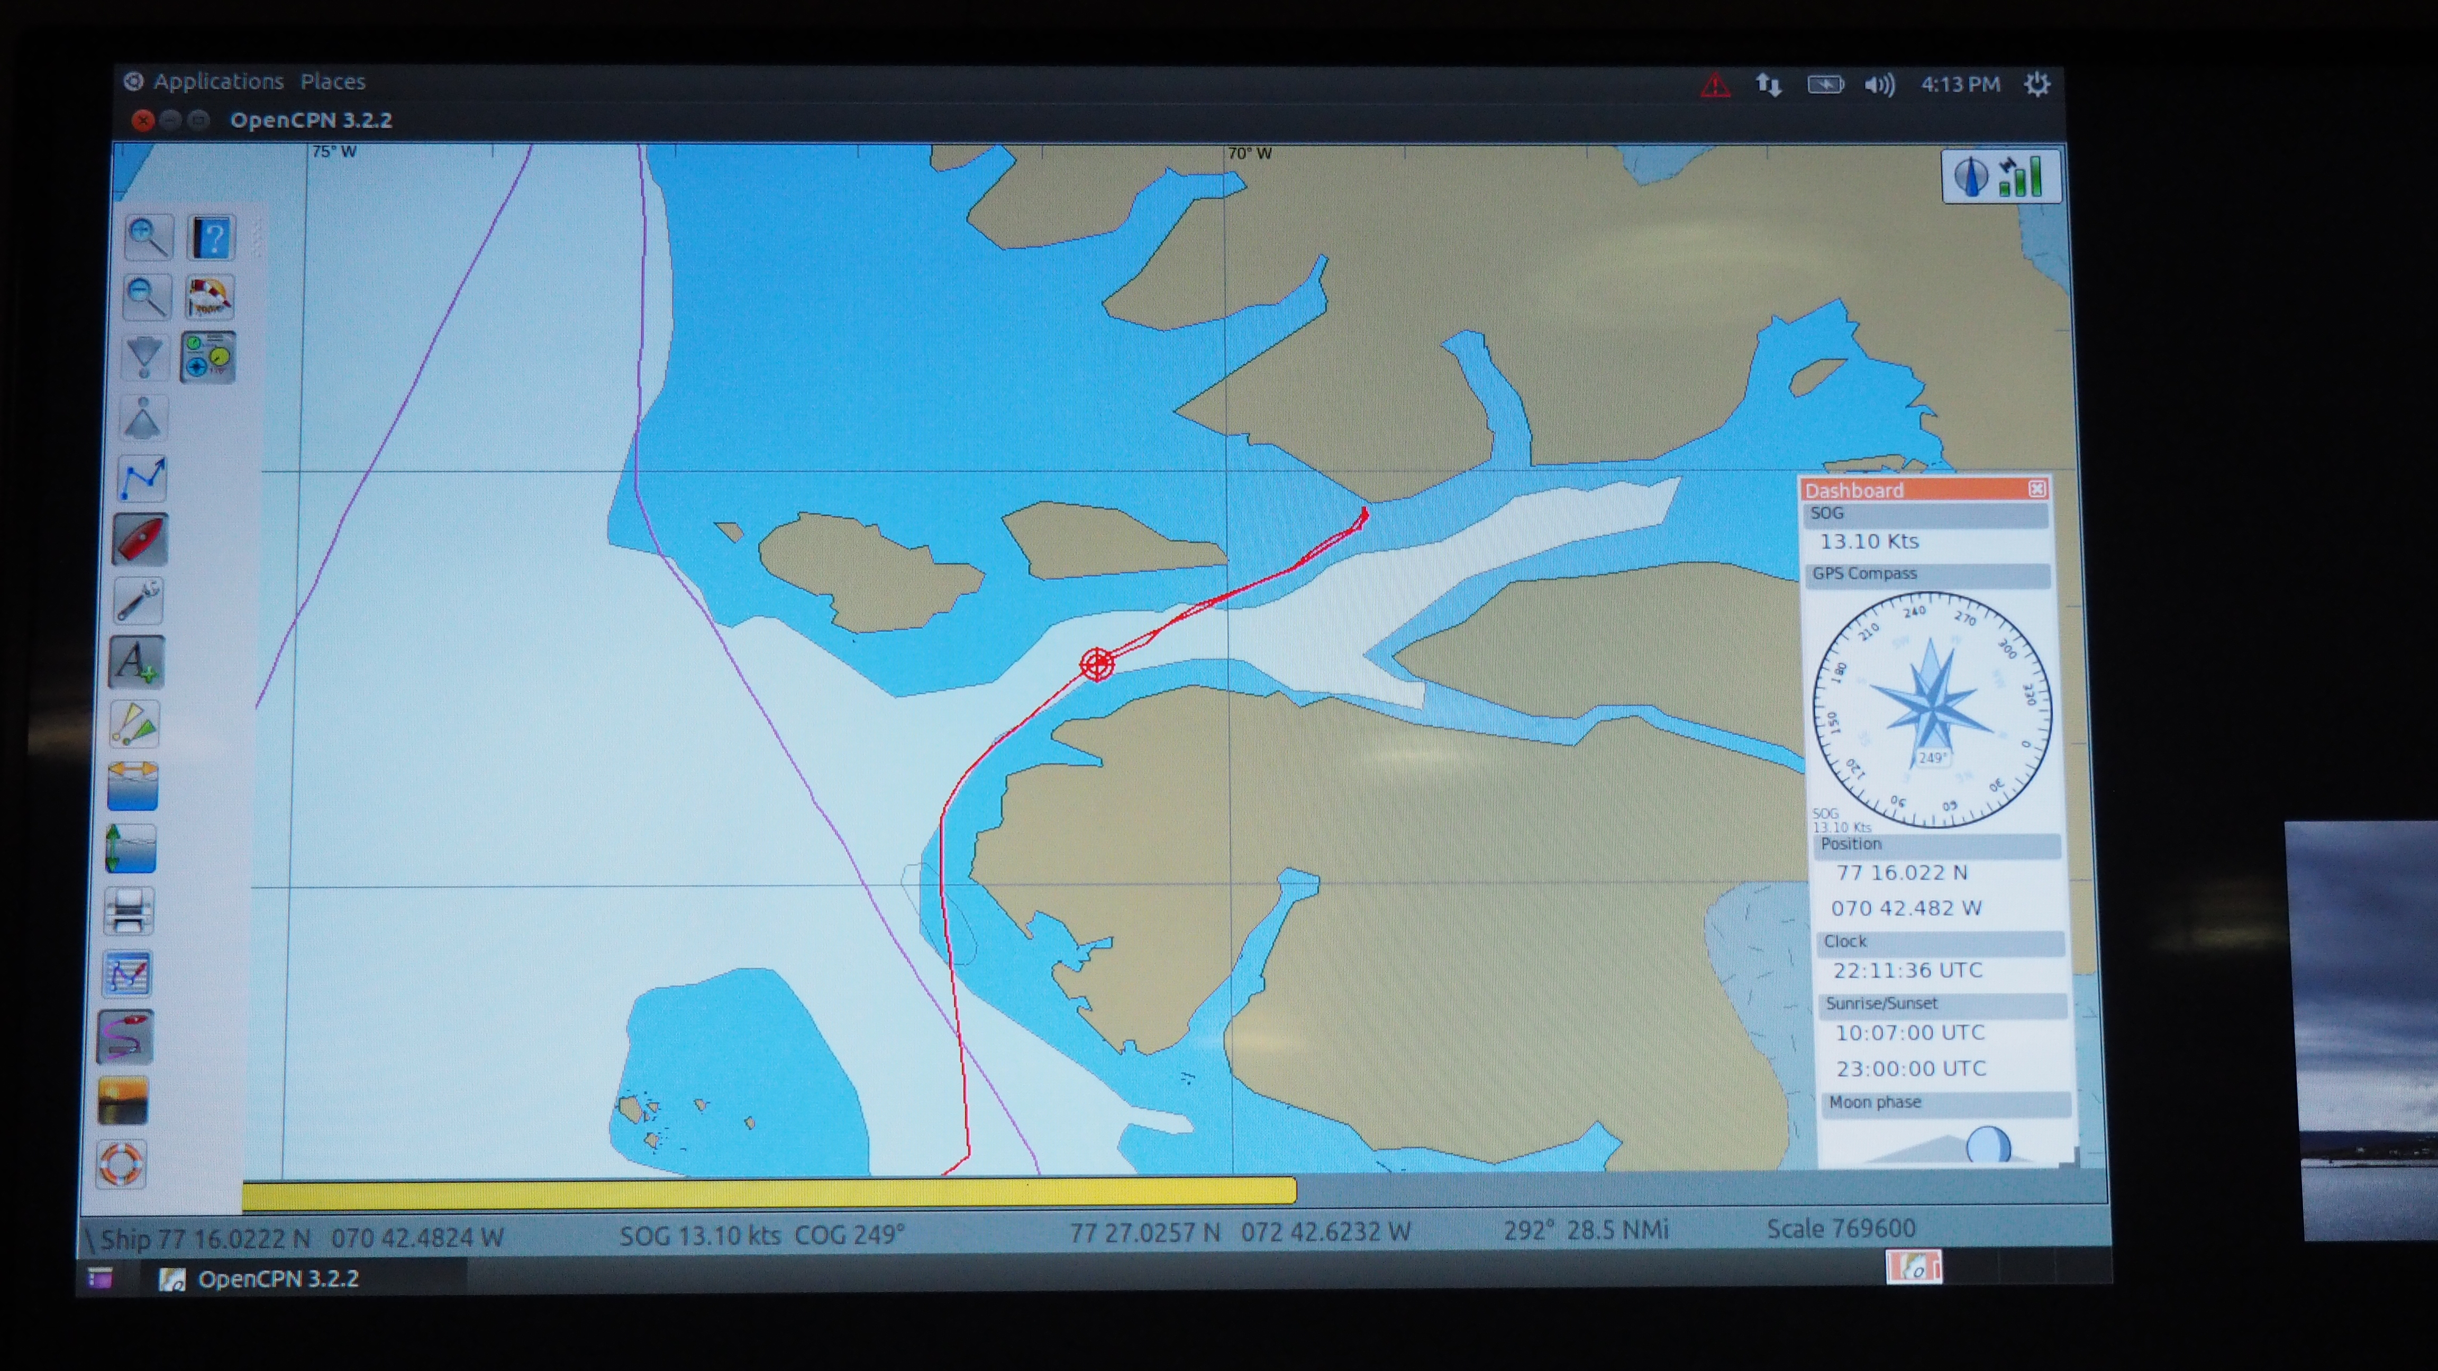Click sunrise time 10:07:00 UTC

pos(1910,1033)
